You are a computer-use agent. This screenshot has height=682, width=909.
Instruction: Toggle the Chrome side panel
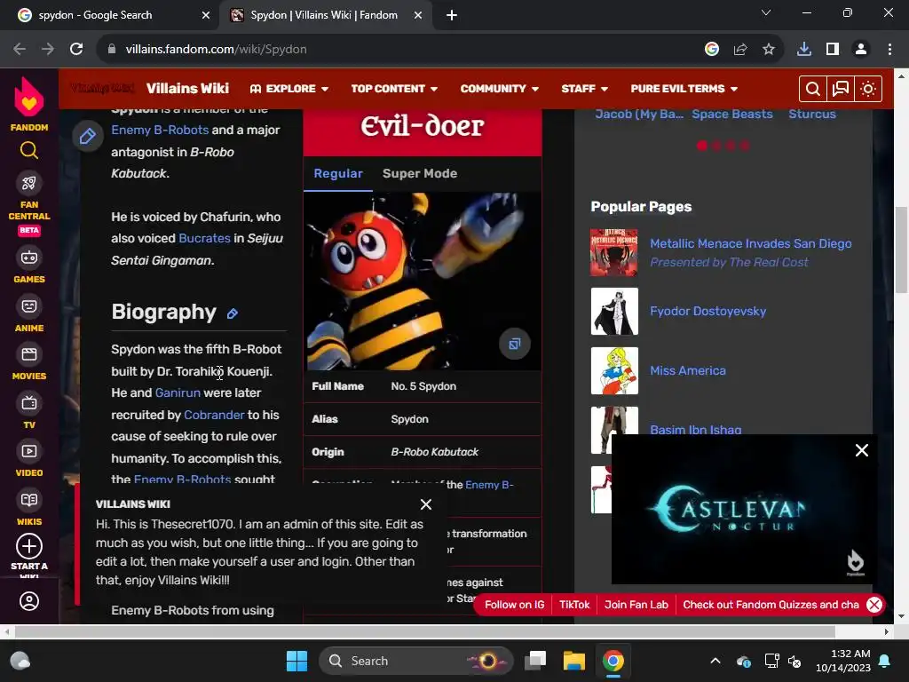(833, 50)
